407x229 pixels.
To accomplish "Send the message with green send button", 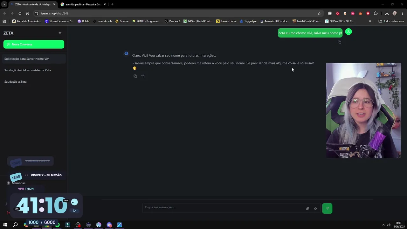I will [x=327, y=208].
